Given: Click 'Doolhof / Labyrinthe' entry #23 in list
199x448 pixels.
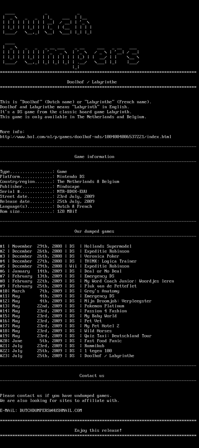Looking at the screenshot, I should click(x=109, y=356).
